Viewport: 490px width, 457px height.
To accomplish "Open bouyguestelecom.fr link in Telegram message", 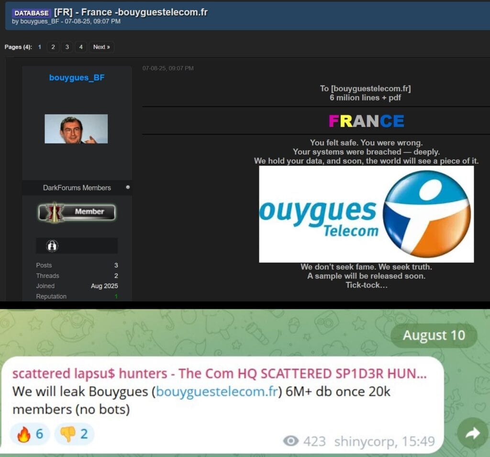I will click(217, 391).
